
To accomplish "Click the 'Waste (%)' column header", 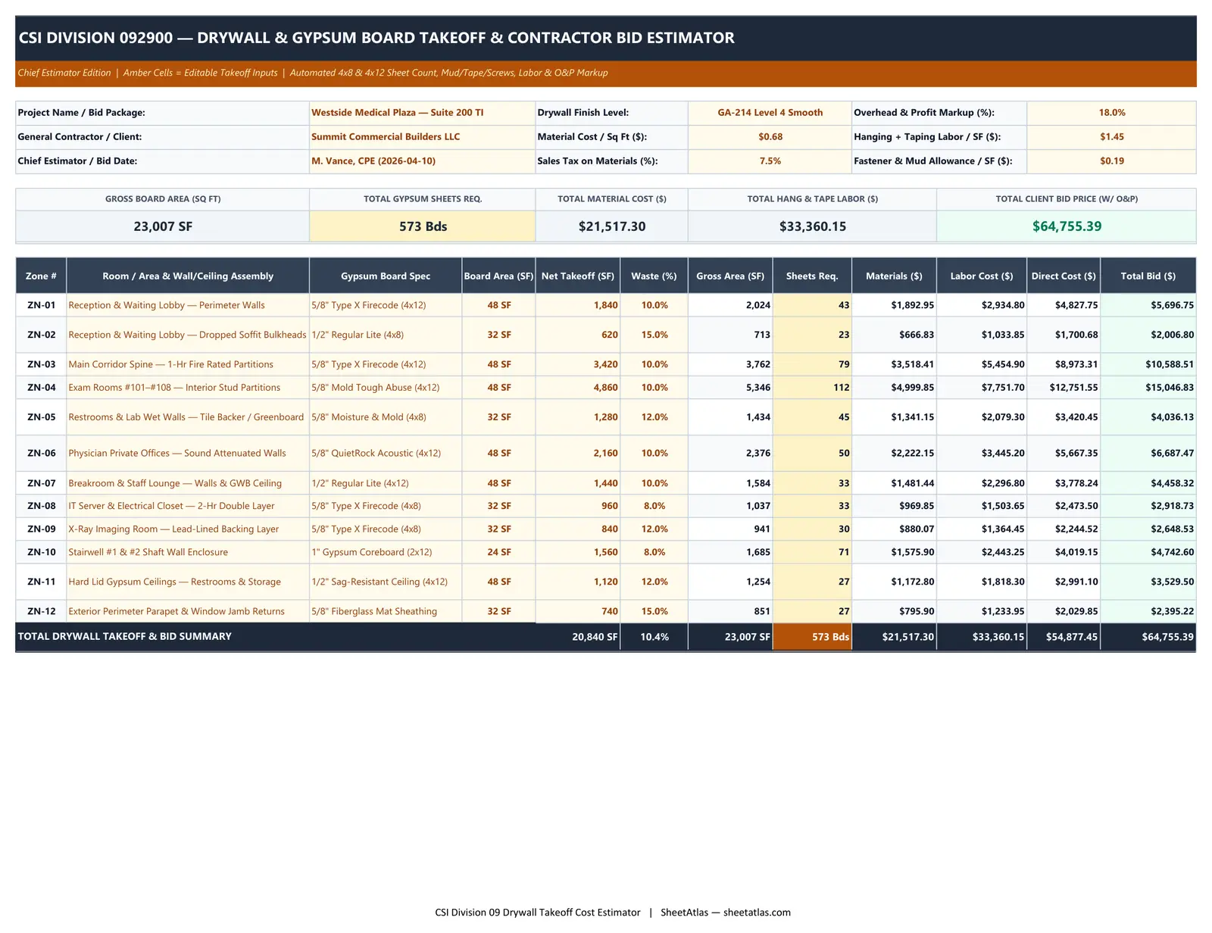I will point(654,276).
